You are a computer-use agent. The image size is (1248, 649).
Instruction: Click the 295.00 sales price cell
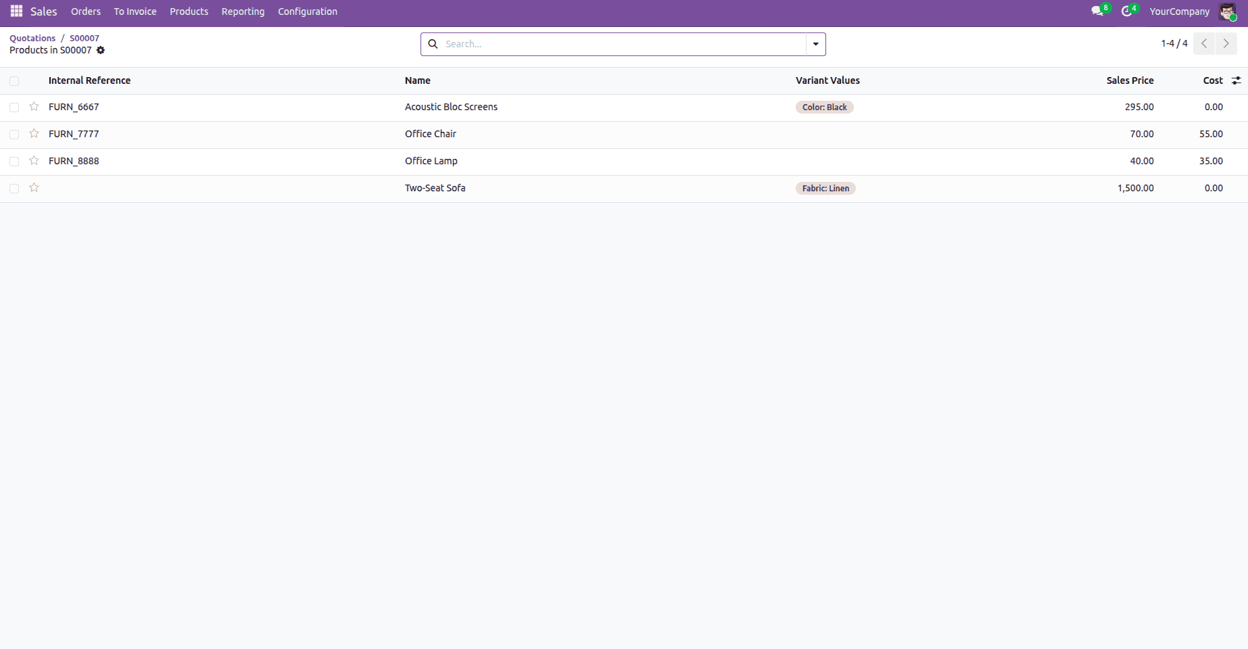(x=1139, y=107)
